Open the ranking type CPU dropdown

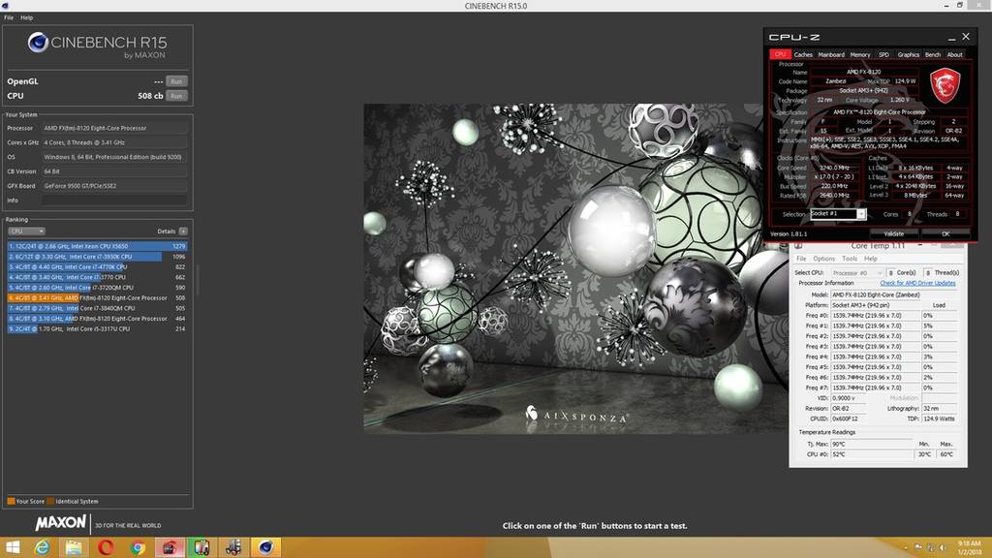click(x=26, y=232)
